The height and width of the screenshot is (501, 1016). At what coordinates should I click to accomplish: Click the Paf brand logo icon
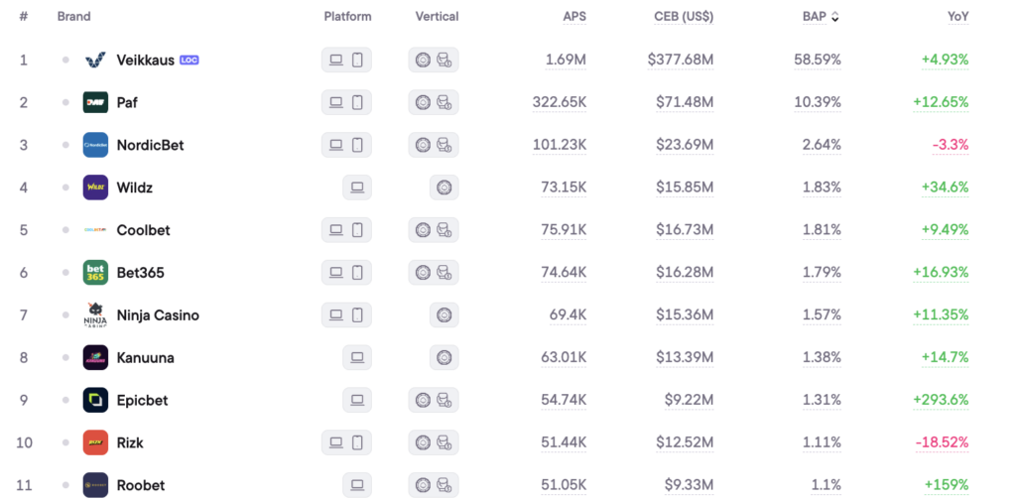pyautogui.click(x=95, y=102)
